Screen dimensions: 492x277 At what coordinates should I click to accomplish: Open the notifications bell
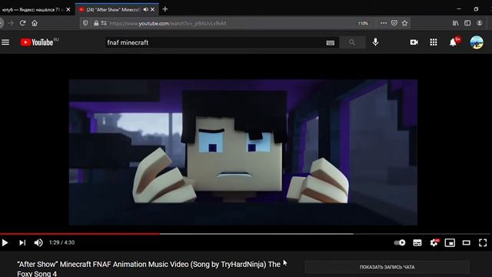tap(453, 42)
